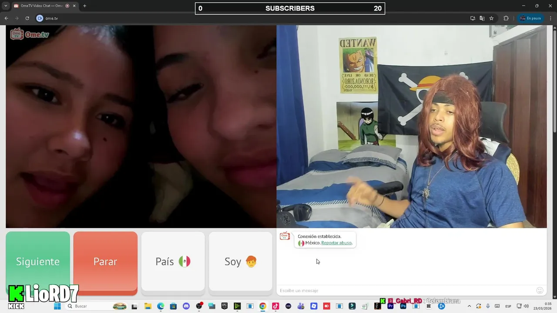Bookmark this page with the star icon

[491, 18]
